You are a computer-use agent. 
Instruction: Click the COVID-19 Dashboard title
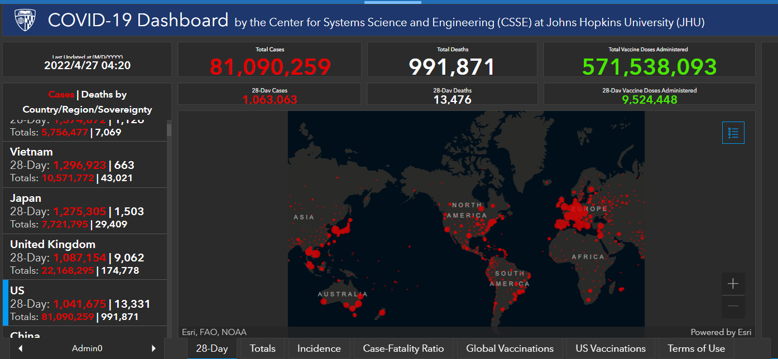coord(138,20)
